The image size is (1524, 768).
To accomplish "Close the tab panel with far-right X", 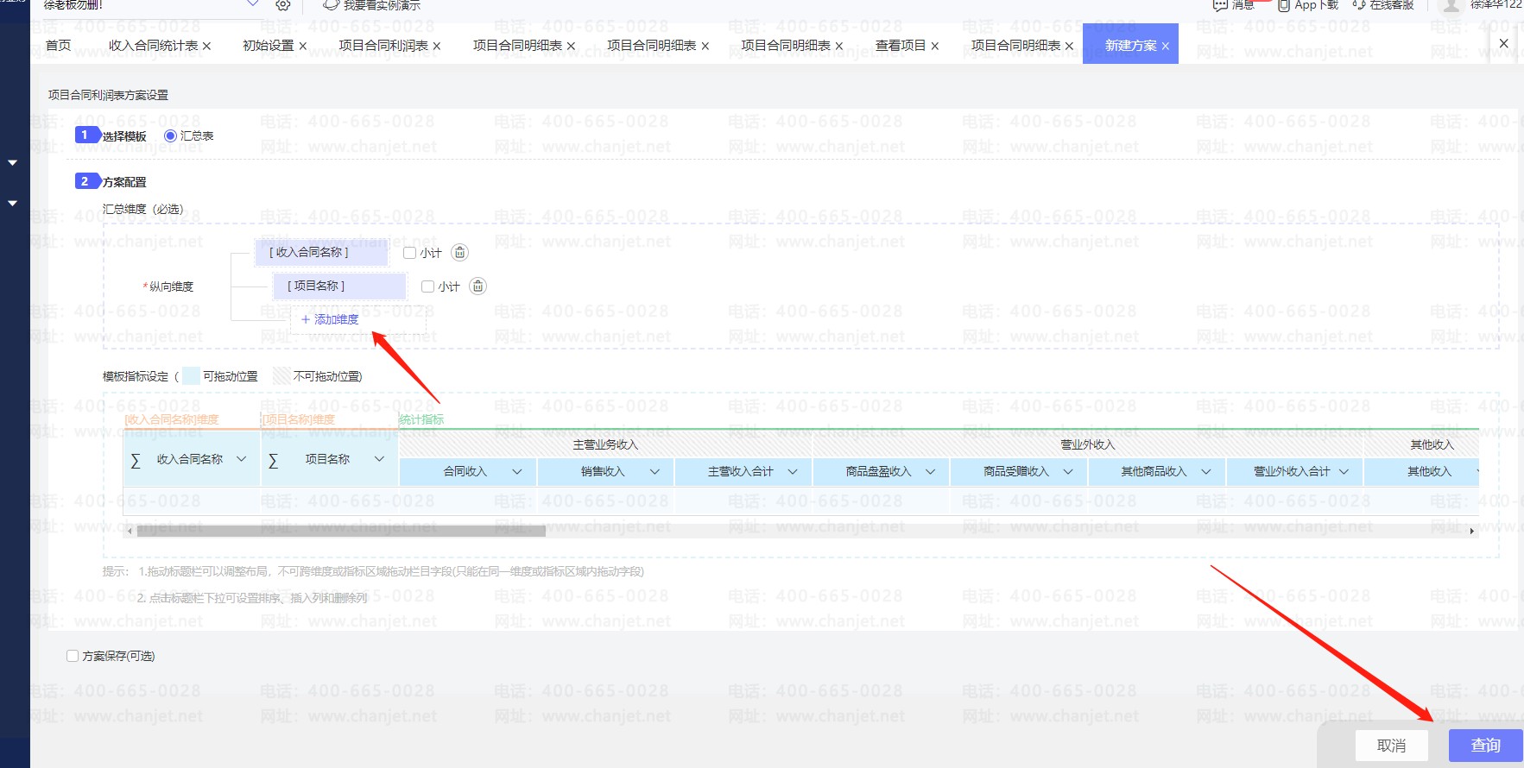I will pos(1504,43).
